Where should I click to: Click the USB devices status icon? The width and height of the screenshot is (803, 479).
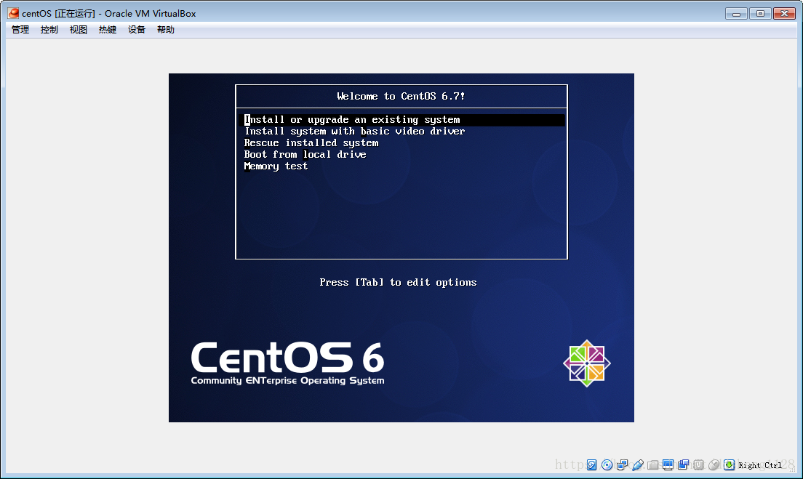click(638, 464)
